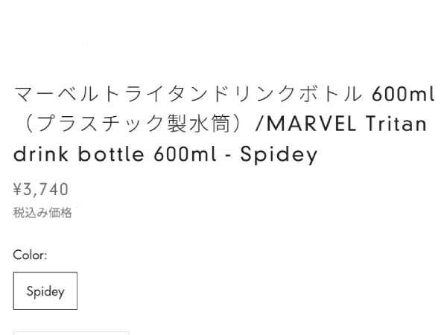Click the "Color:" label

[30, 255]
